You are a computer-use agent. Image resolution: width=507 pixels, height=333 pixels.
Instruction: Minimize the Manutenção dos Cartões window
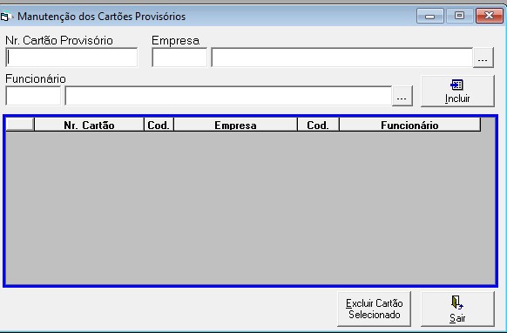(x=430, y=16)
